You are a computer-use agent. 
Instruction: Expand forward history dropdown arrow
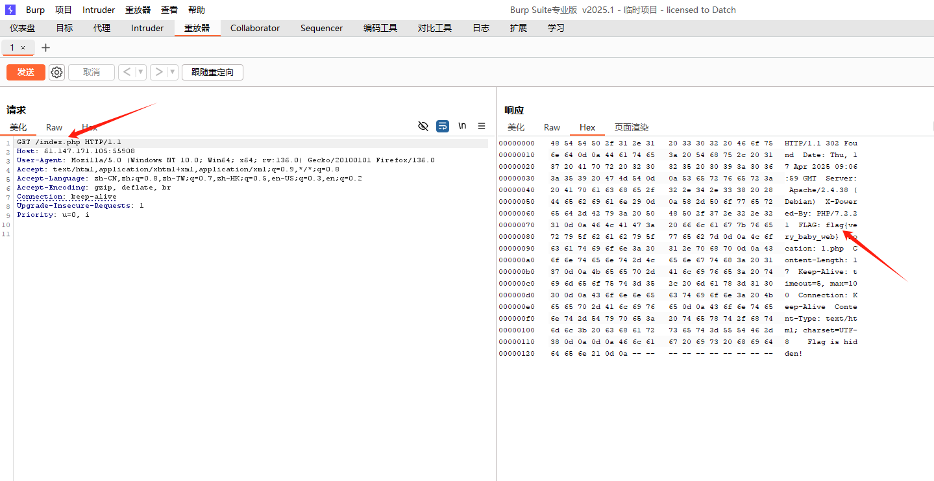[173, 72]
